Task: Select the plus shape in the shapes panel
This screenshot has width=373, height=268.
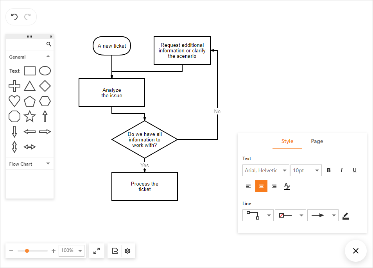Action: [14, 86]
